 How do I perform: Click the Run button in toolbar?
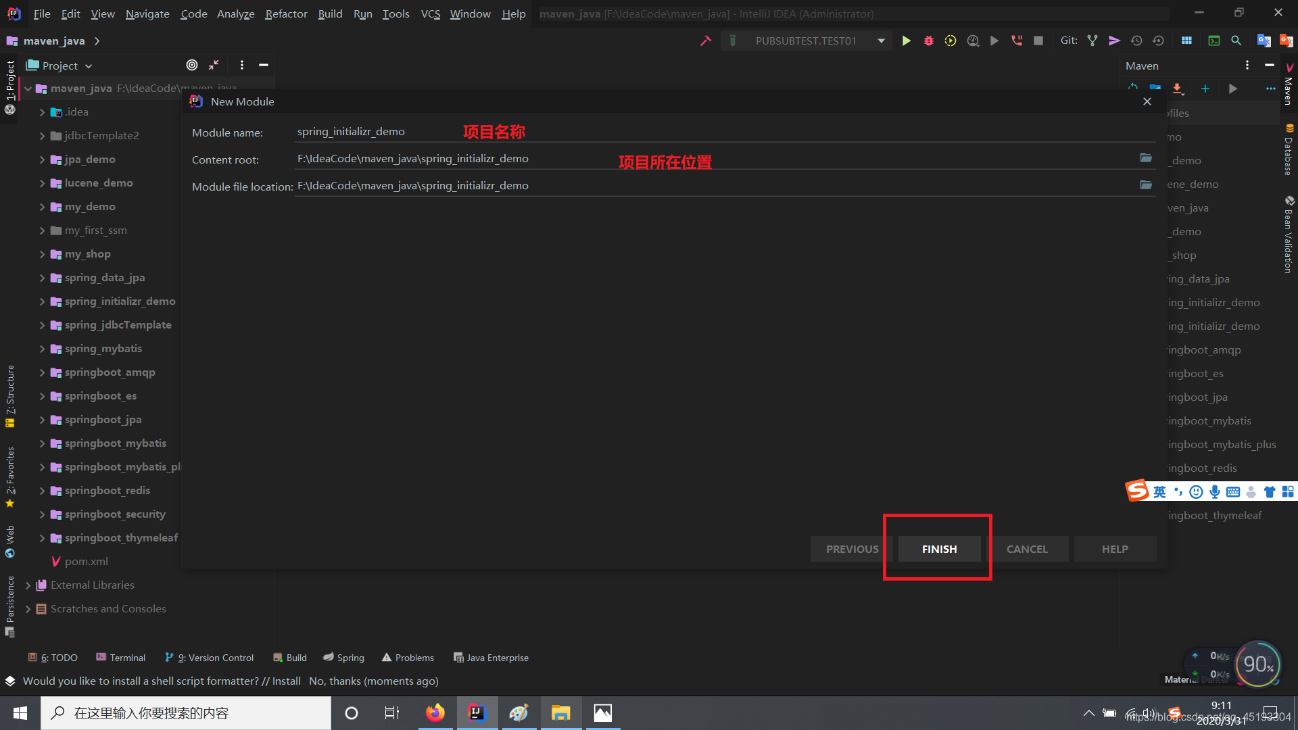tap(906, 40)
